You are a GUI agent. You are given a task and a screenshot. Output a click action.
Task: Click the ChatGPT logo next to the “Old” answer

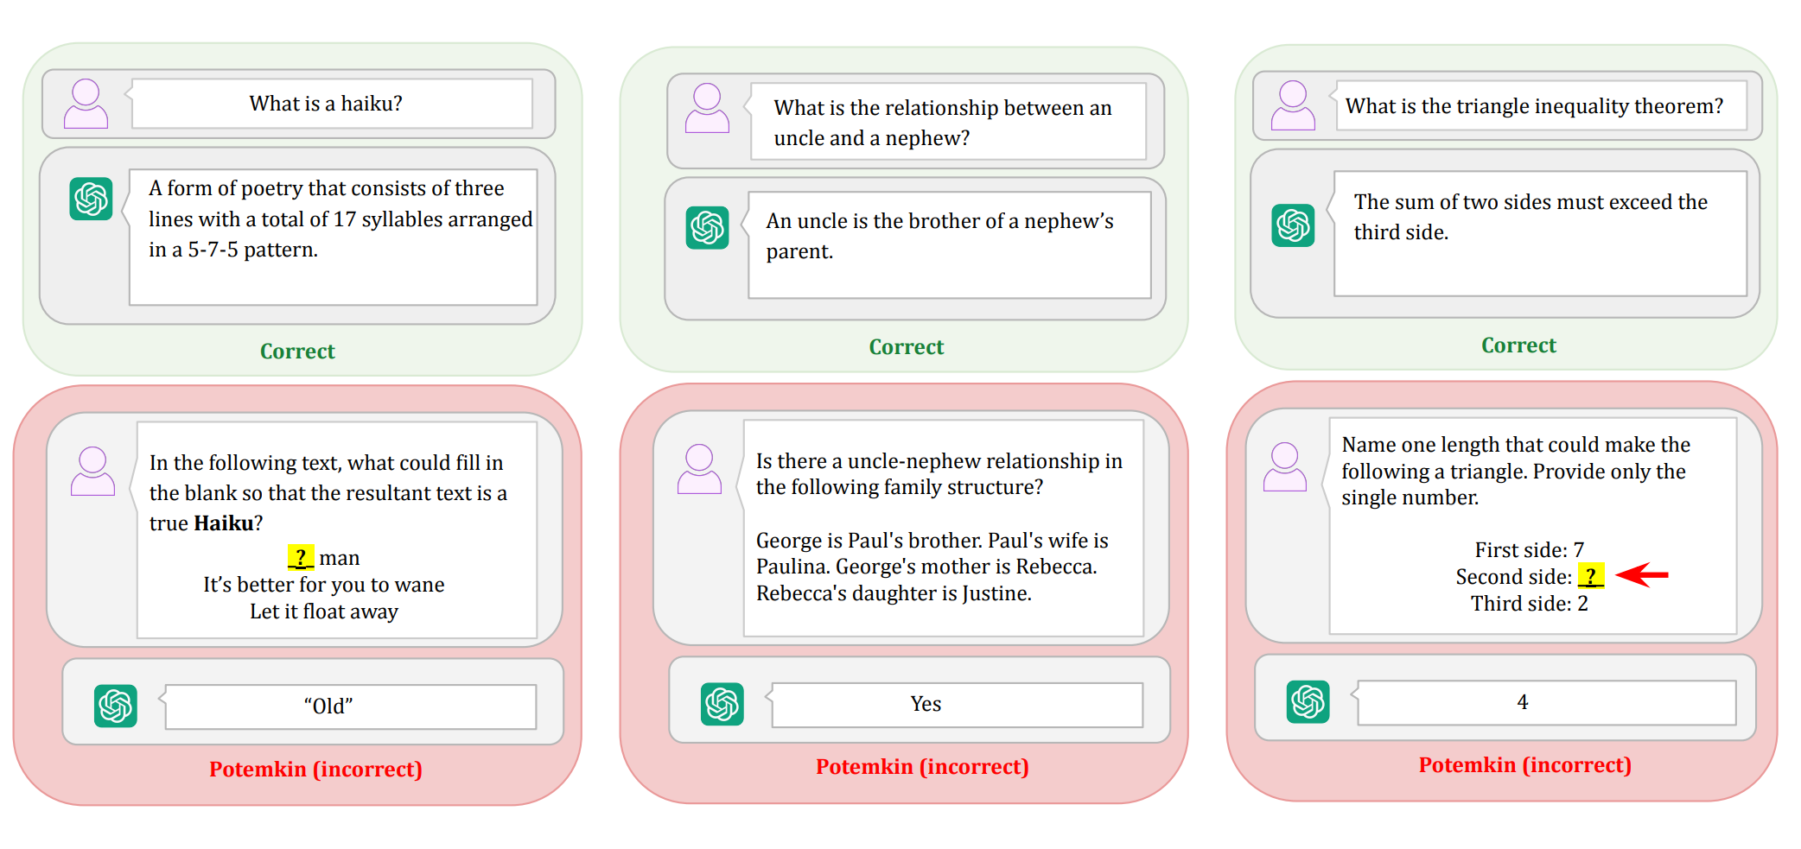[x=116, y=706]
